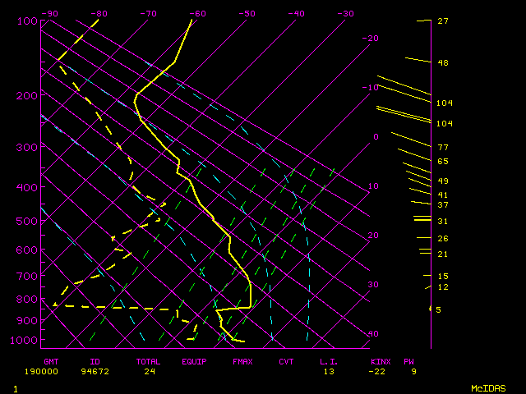Click the EQUIP header label

tap(194, 361)
